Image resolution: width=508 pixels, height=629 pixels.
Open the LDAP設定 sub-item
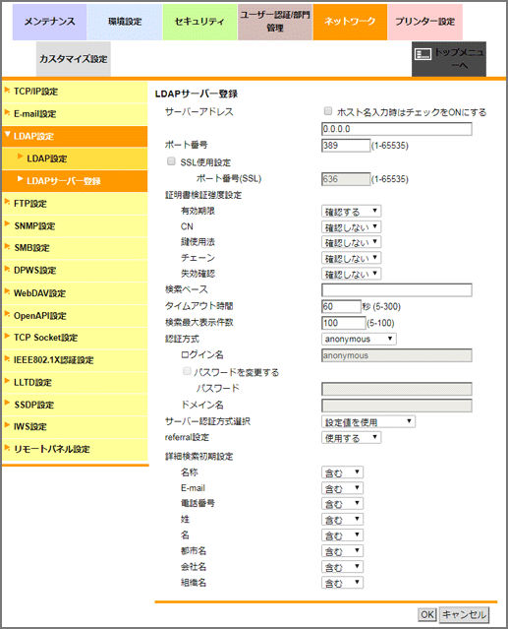click(x=75, y=158)
